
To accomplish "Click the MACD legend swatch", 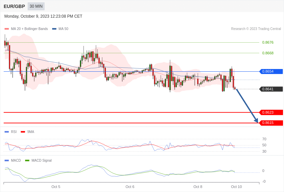I will tap(7, 161).
